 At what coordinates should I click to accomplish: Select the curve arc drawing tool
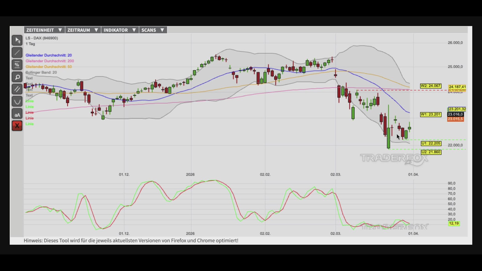coord(17,102)
